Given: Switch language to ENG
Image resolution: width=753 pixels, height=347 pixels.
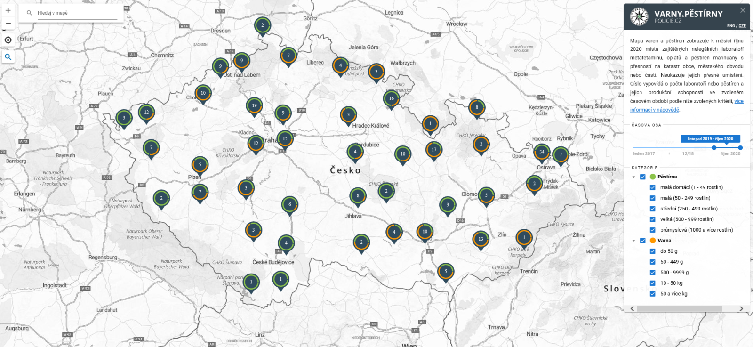Looking at the screenshot, I should tap(730, 26).
